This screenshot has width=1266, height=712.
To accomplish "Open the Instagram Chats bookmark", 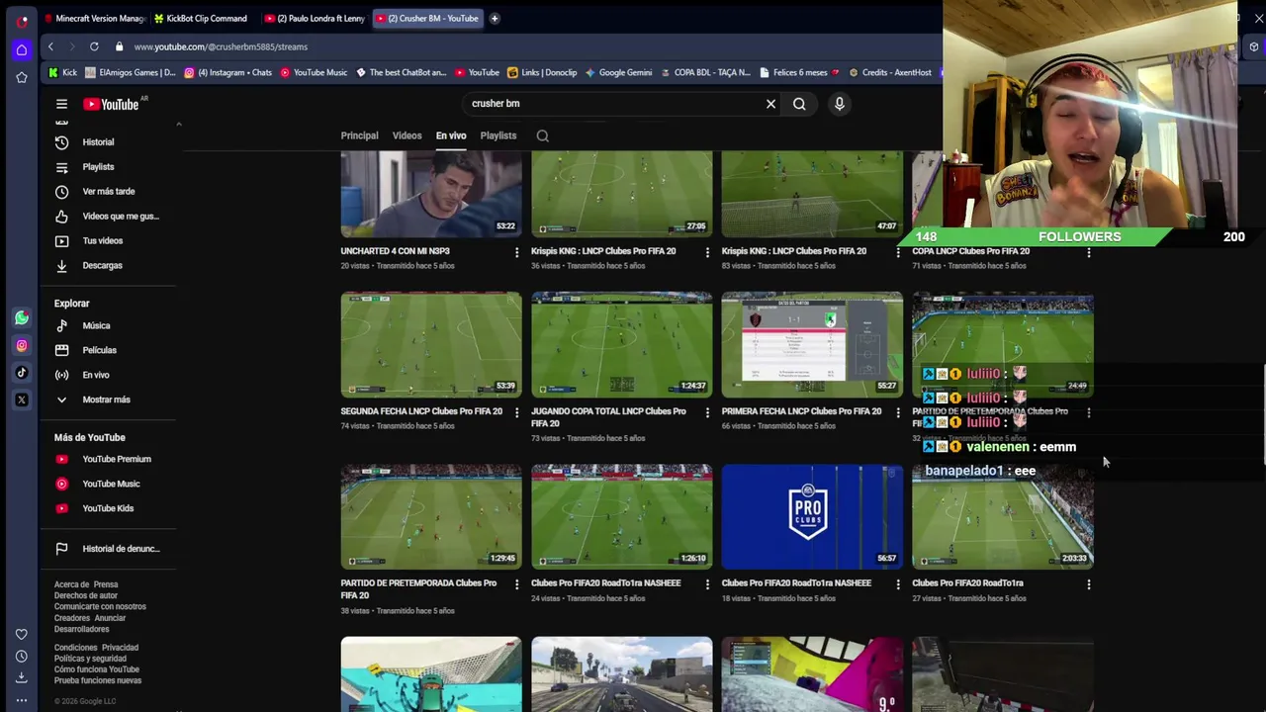I will click(x=227, y=72).
